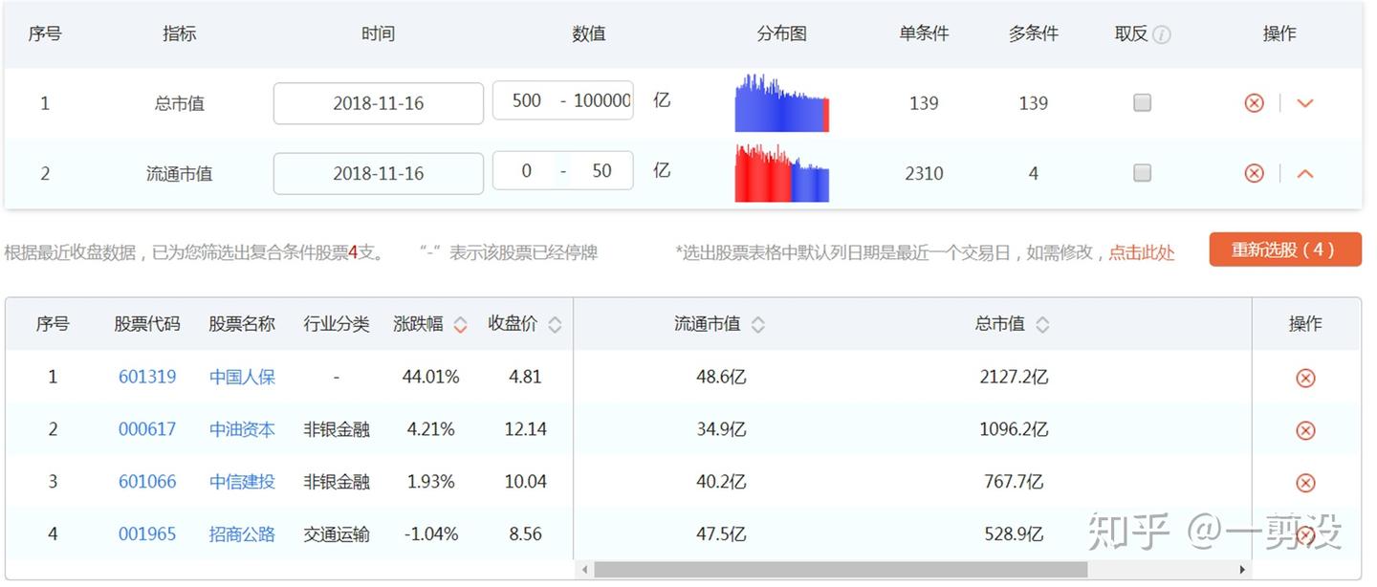The height and width of the screenshot is (587, 1377).
Task: Toggle the 取反 checkbox for 流通市值
Action: [x=1142, y=173]
